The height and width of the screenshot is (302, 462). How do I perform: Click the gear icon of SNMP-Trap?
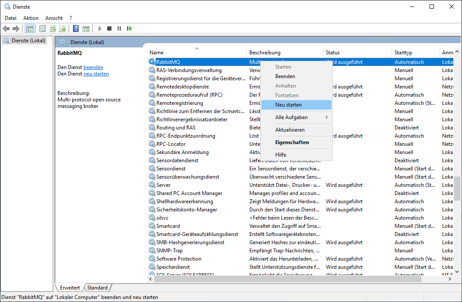point(152,250)
